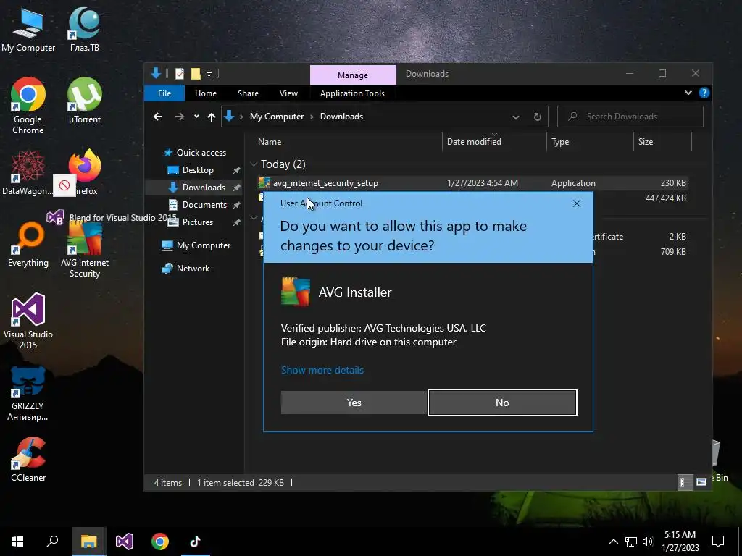Open Share ribbon tab

pyautogui.click(x=248, y=93)
